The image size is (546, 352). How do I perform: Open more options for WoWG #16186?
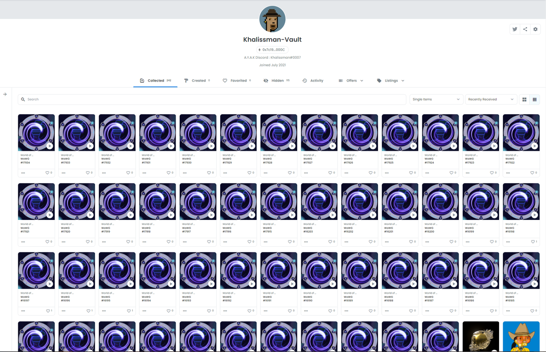pyautogui.click(x=467, y=311)
